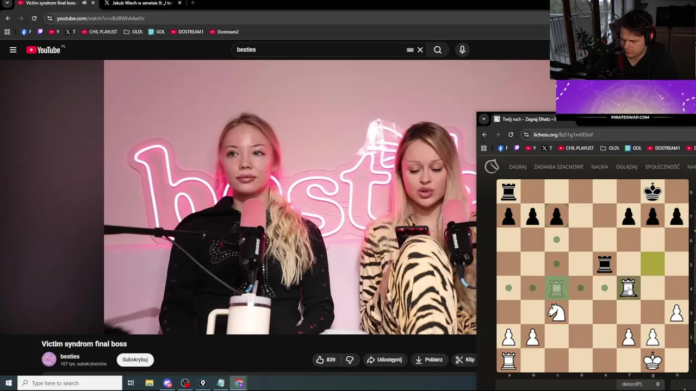
Task: Open the tab search dropdown in YouTube window
Action: (x=7, y=3)
